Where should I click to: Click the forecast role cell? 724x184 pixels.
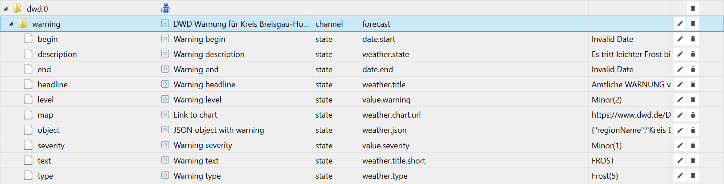pyautogui.click(x=376, y=24)
